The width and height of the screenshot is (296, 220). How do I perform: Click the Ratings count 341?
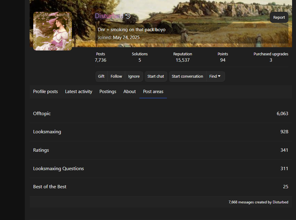click(284, 150)
